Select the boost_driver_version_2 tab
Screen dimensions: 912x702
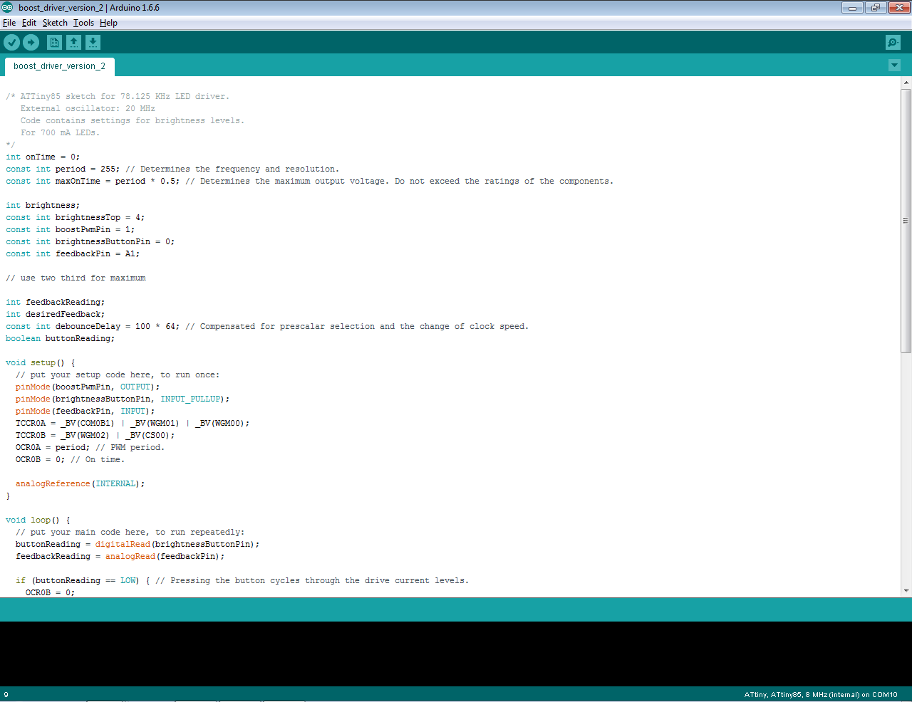59,66
